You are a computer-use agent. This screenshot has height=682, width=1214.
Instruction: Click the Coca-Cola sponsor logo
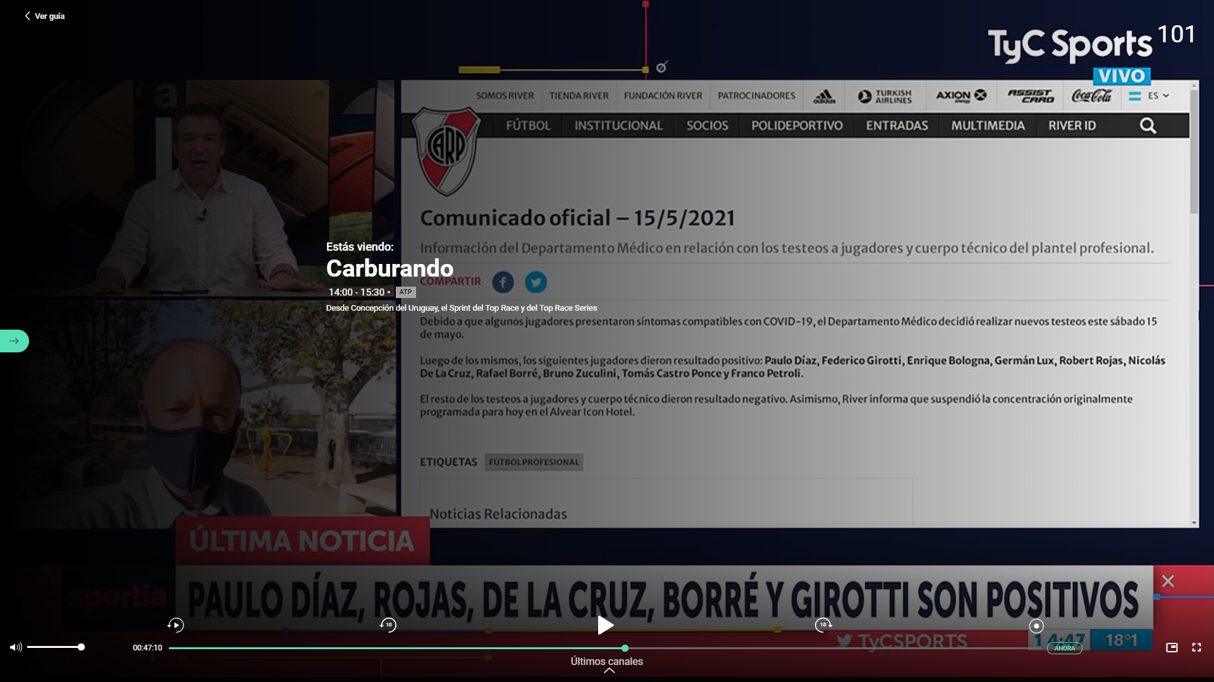[x=1091, y=96]
